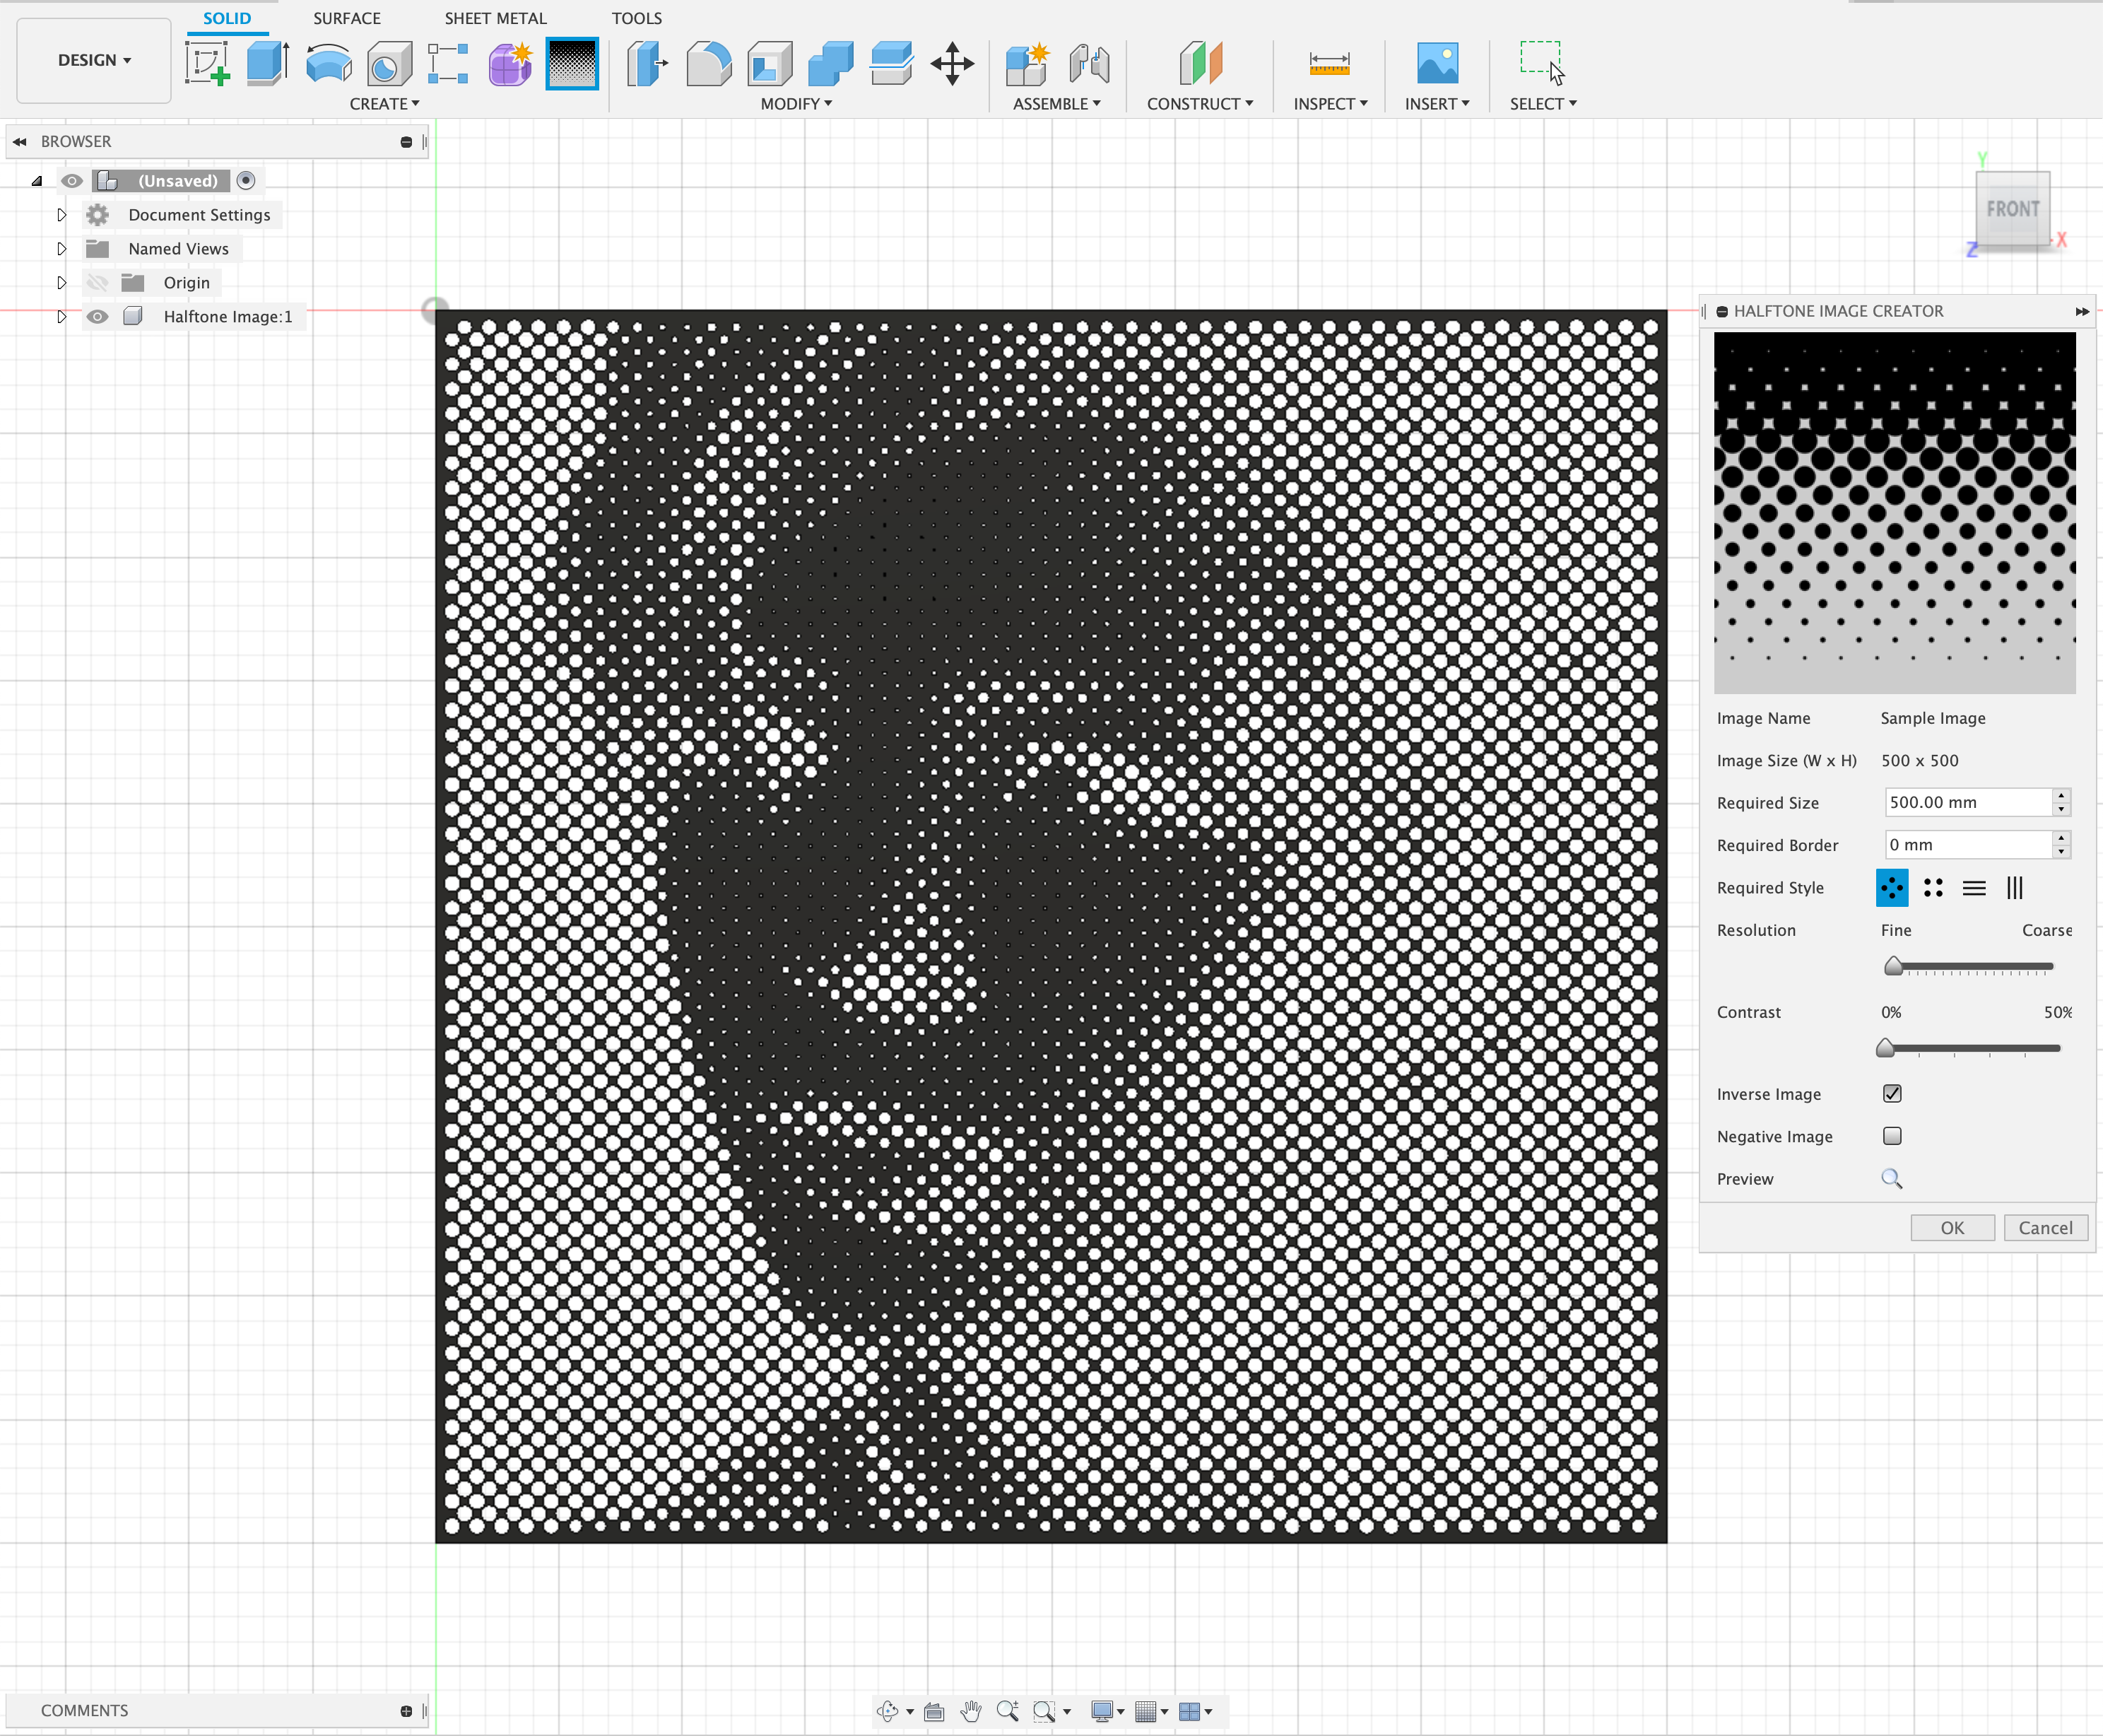Click the Halftone Image Creator toolbar icon

tap(572, 63)
